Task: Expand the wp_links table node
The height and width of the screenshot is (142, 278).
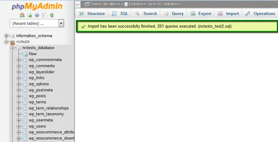Action: [x=19, y=78]
